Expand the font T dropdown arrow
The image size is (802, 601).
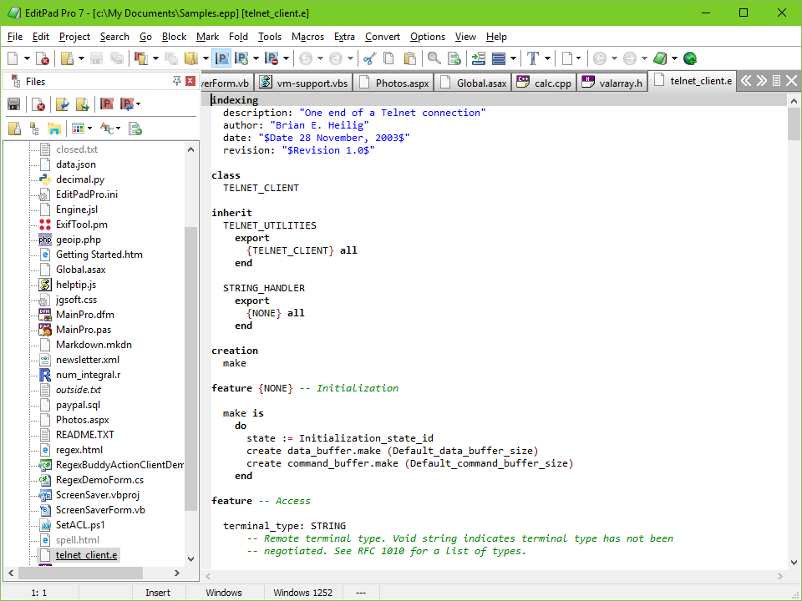pos(547,58)
